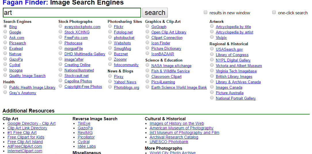This screenshot has height=154, width=312.
Task: Open the NYPL Digital Gallery link
Action: pyautogui.click(x=233, y=60)
